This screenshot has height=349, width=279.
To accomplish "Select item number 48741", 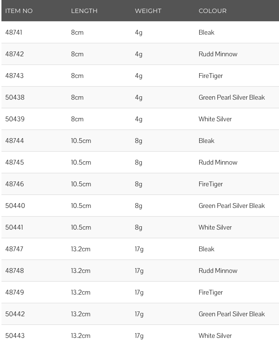I will click(x=14, y=33).
